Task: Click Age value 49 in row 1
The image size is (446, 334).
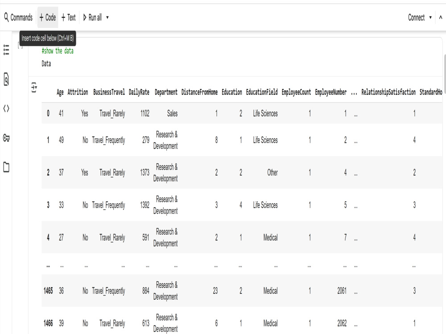Action: pos(61,140)
